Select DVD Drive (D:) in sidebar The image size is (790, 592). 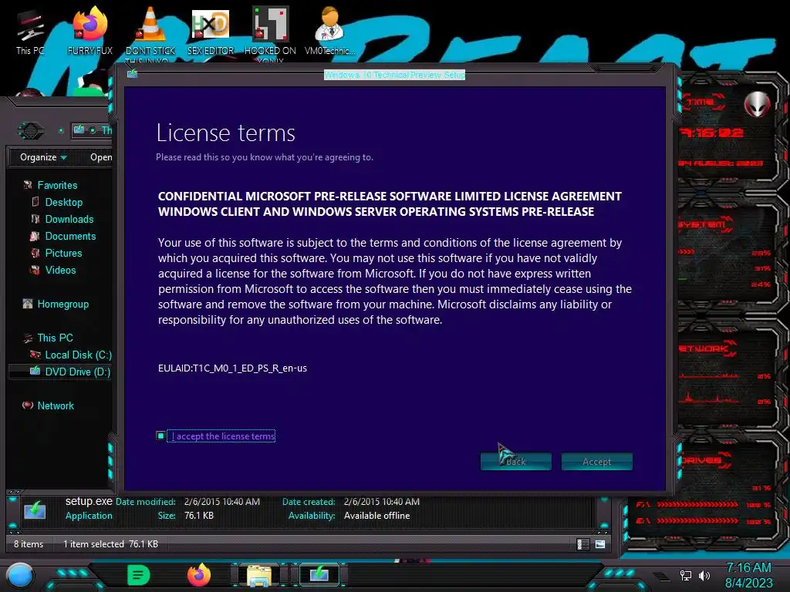[x=78, y=372]
